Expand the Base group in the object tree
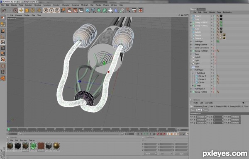The image size is (249, 159). click(x=191, y=54)
